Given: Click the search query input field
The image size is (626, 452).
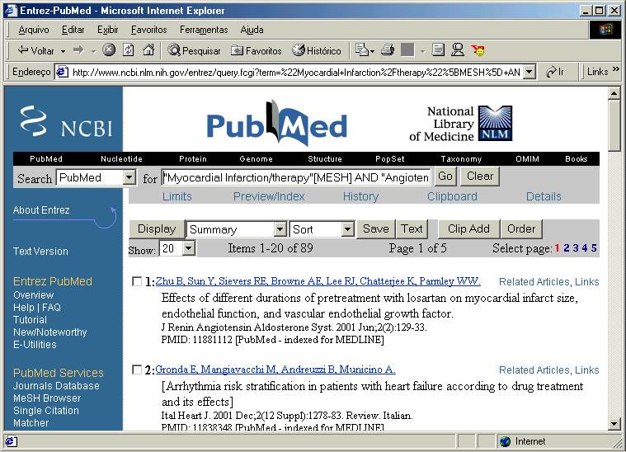Looking at the screenshot, I should click(296, 177).
